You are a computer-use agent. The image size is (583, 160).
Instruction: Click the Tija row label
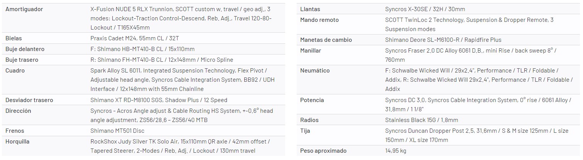coord(305,131)
